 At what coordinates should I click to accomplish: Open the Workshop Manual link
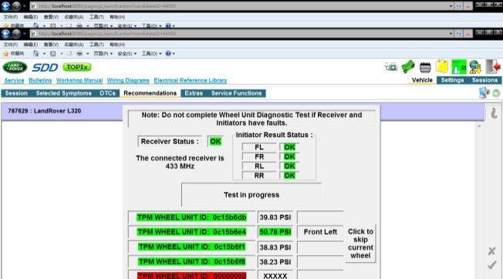click(79, 80)
